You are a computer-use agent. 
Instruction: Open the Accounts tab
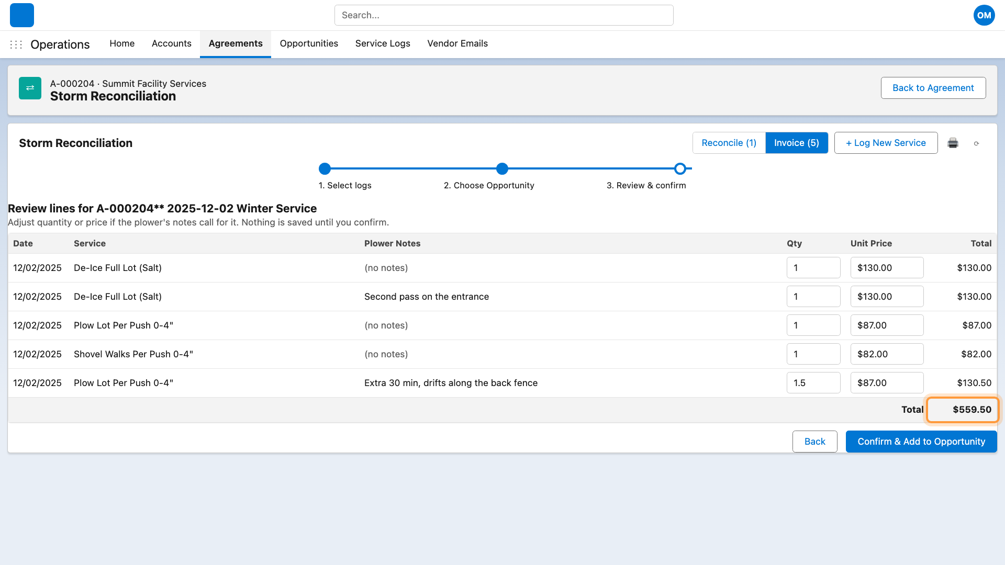(x=172, y=43)
